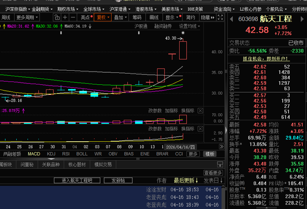Toggle 融资融券 overlay

pos(163,26)
